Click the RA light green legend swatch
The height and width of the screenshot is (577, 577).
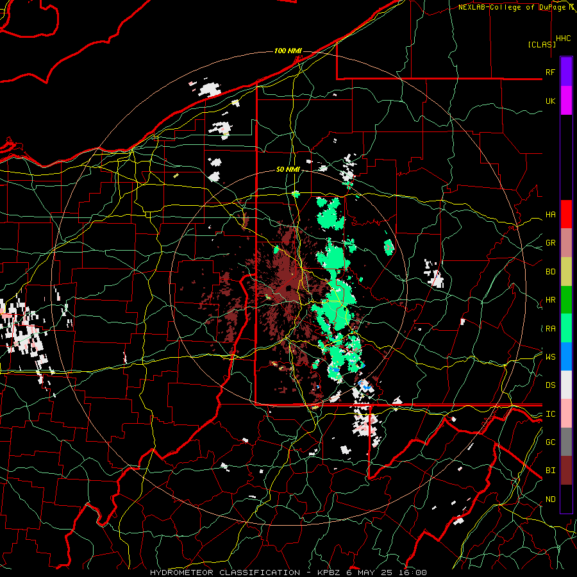point(566,328)
